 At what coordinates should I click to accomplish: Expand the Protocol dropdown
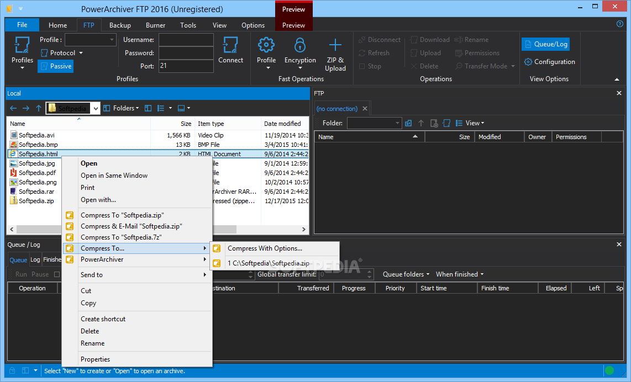[81, 53]
